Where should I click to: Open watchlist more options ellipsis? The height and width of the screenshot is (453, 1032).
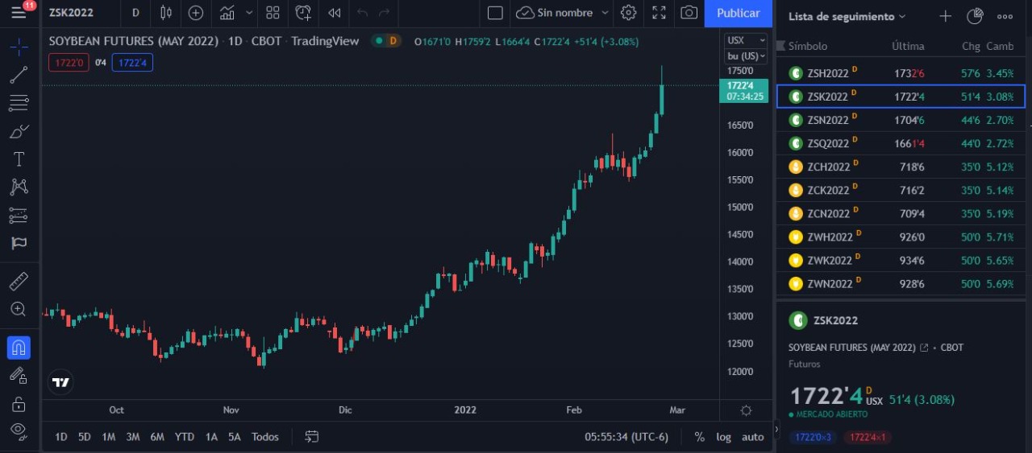(1005, 16)
